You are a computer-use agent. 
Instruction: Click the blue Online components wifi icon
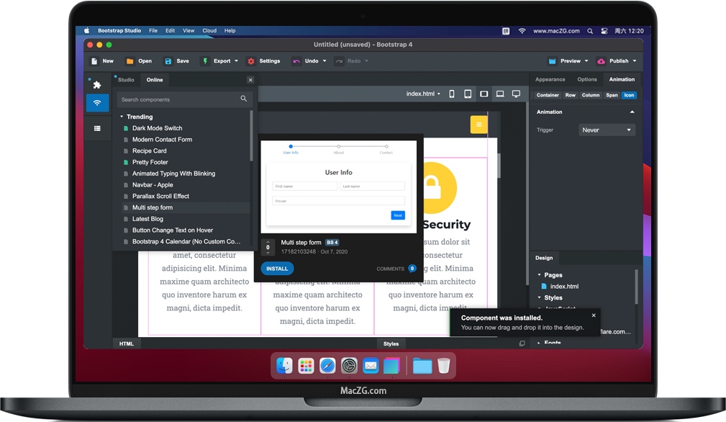[97, 103]
